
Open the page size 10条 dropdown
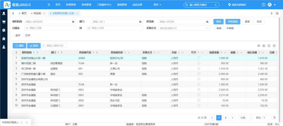click(x=246, y=118)
